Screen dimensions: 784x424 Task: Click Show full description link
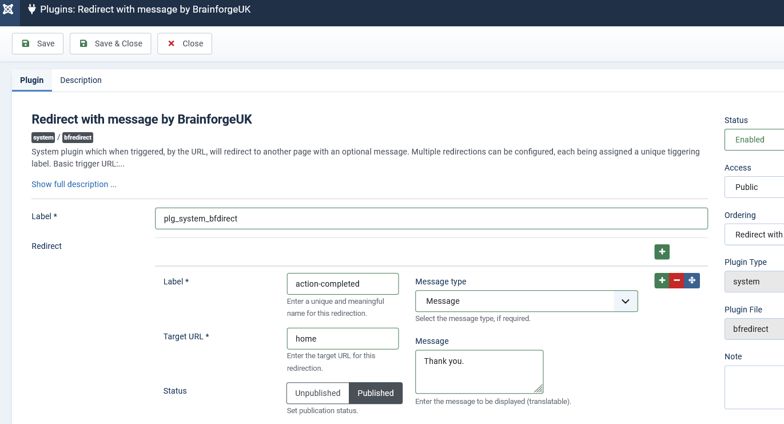click(74, 184)
